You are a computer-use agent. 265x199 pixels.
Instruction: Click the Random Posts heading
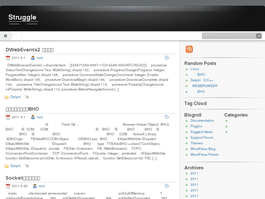(200, 63)
